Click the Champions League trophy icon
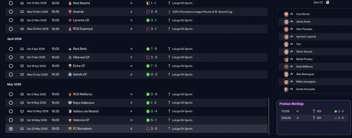Image resolution: width=352 pixels, height=138 pixels. (169, 12)
